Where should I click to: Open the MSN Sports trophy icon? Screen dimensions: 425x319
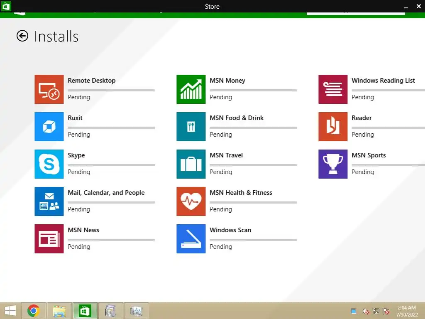point(333,164)
